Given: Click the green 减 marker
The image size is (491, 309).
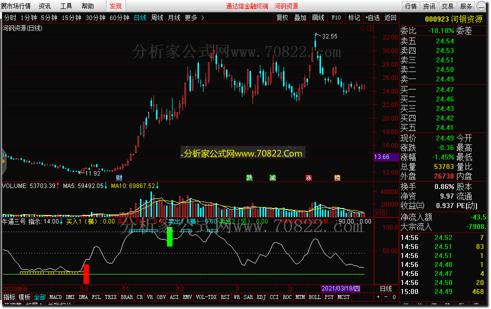Looking at the screenshot, I should coord(272,178).
